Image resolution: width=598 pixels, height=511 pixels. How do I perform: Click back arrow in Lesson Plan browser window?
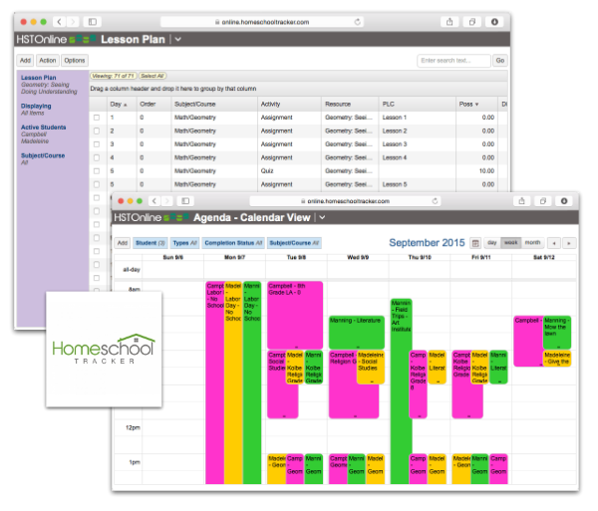(59, 22)
